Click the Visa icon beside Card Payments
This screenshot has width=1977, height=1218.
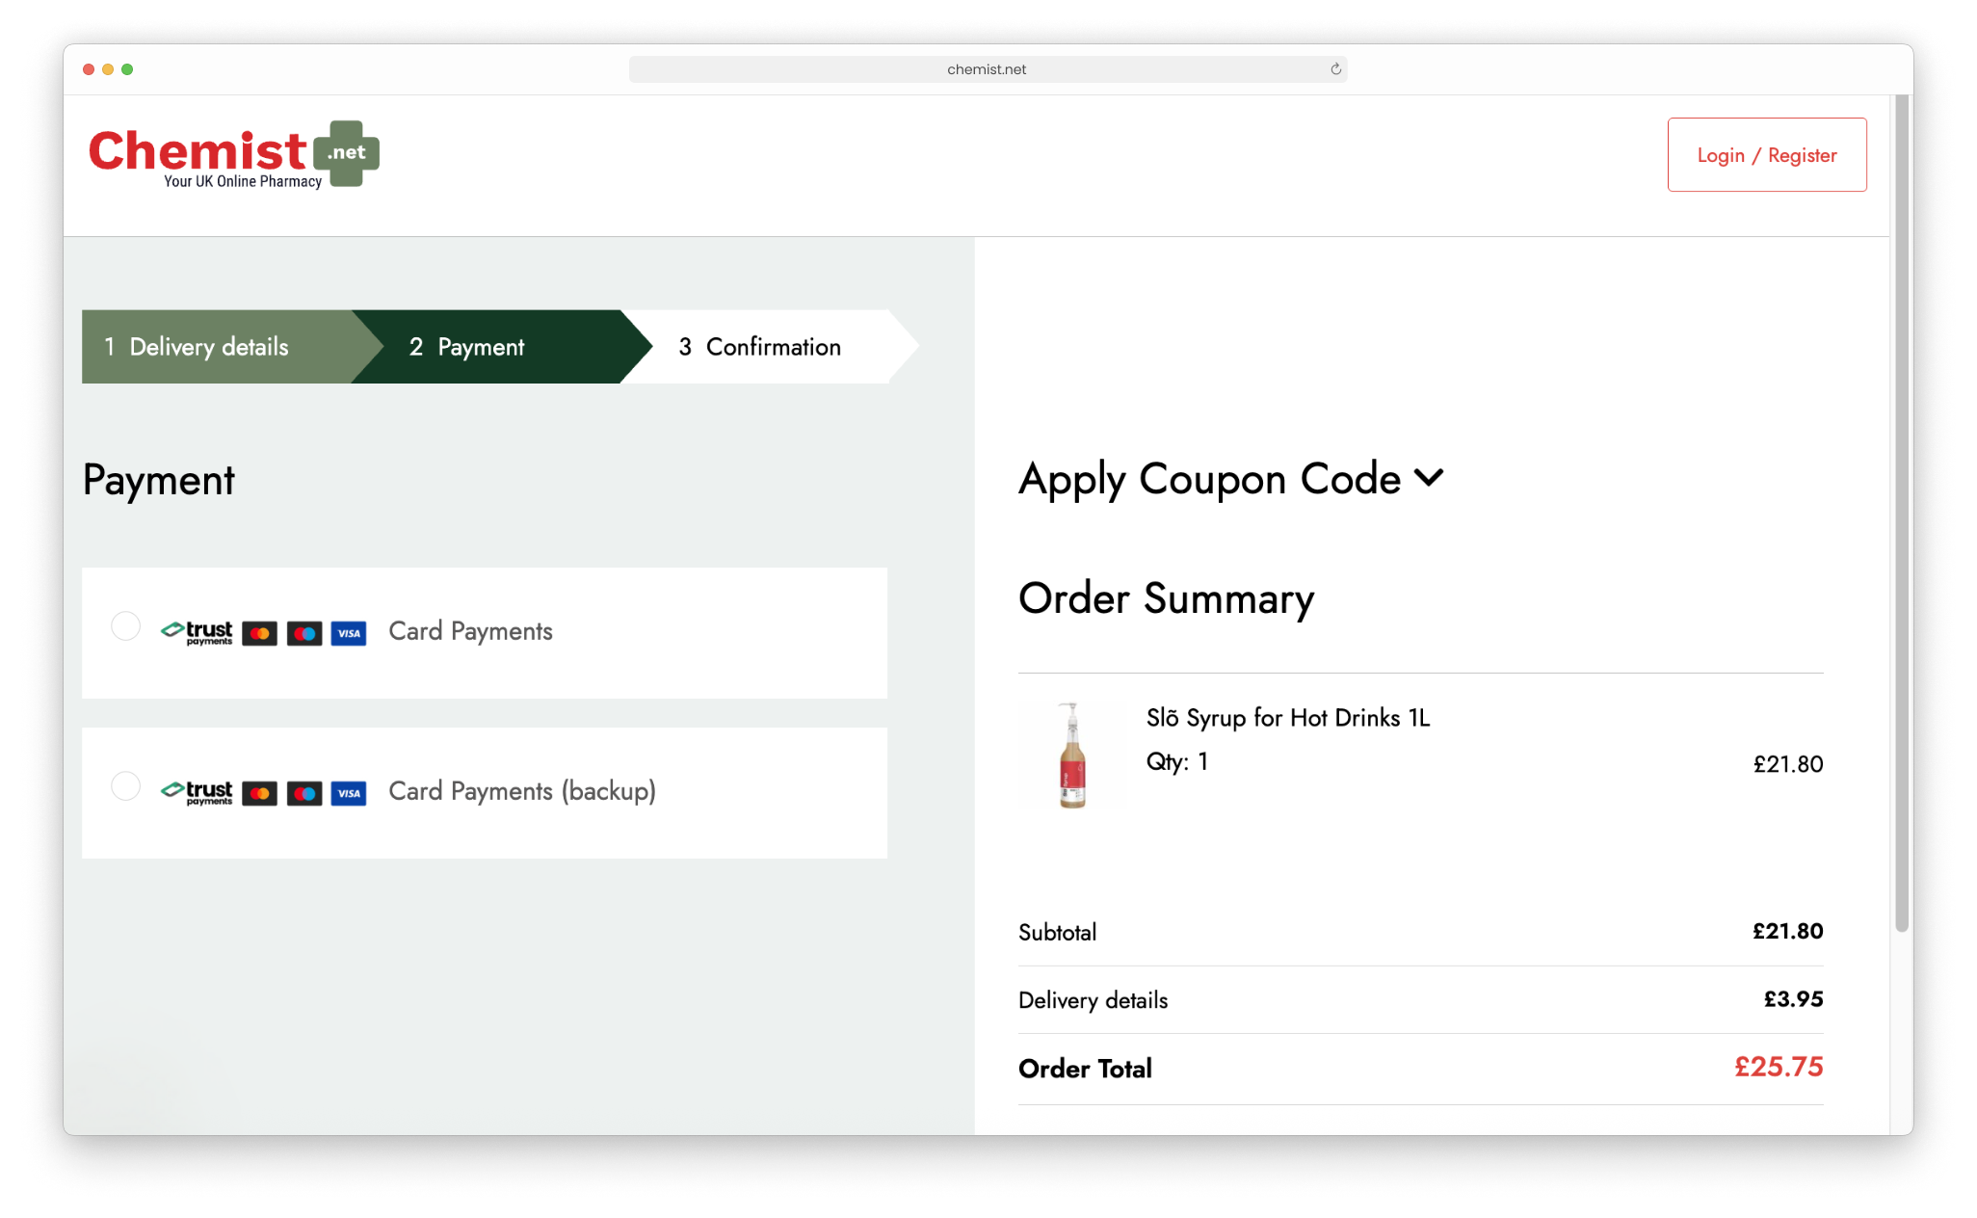click(349, 633)
